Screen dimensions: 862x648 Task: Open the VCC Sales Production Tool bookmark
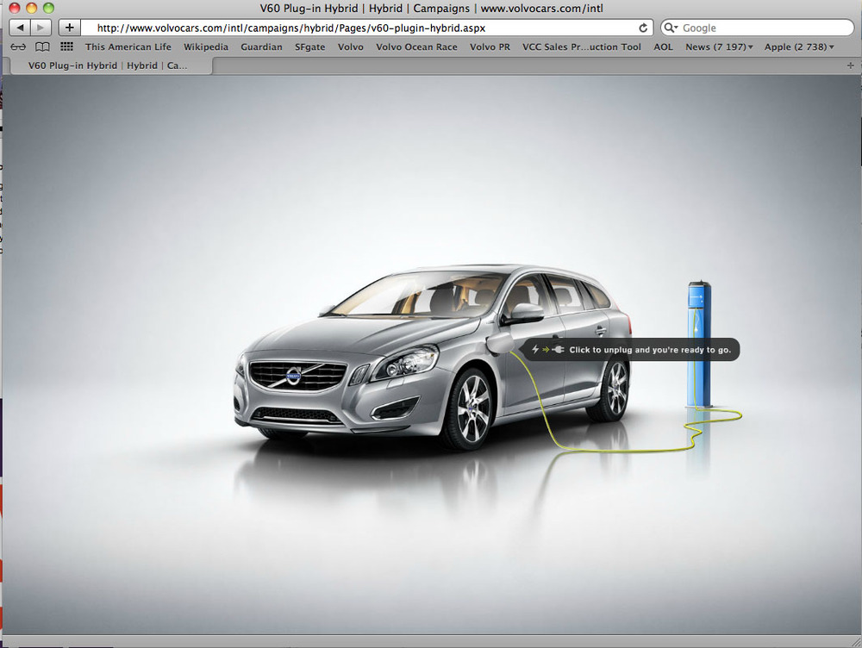click(581, 47)
